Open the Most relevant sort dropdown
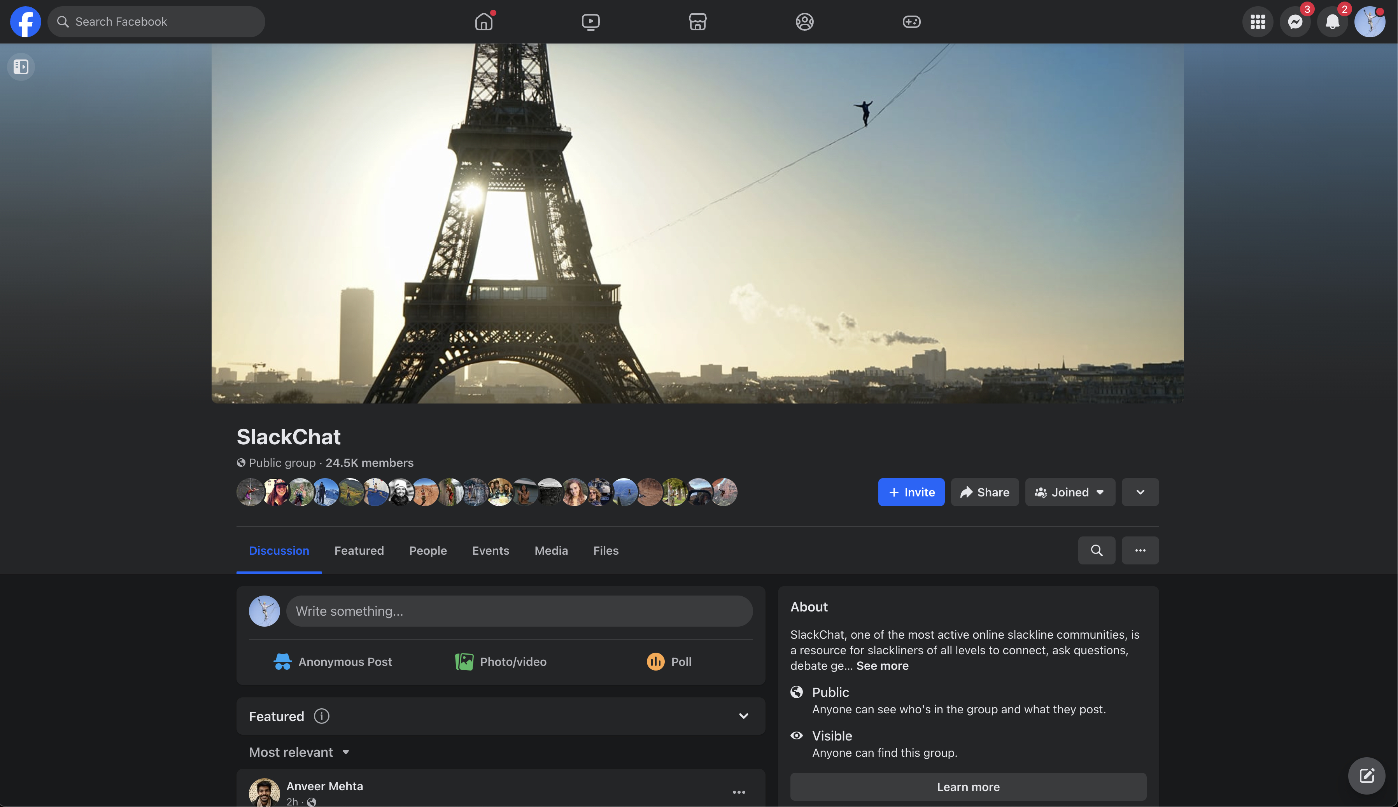Image resolution: width=1398 pixels, height=807 pixels. (x=299, y=752)
